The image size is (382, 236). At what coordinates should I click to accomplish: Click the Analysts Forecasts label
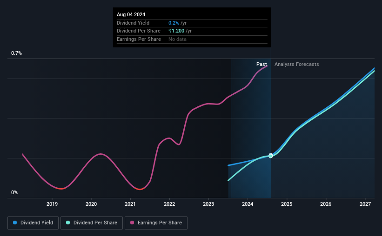(297, 64)
